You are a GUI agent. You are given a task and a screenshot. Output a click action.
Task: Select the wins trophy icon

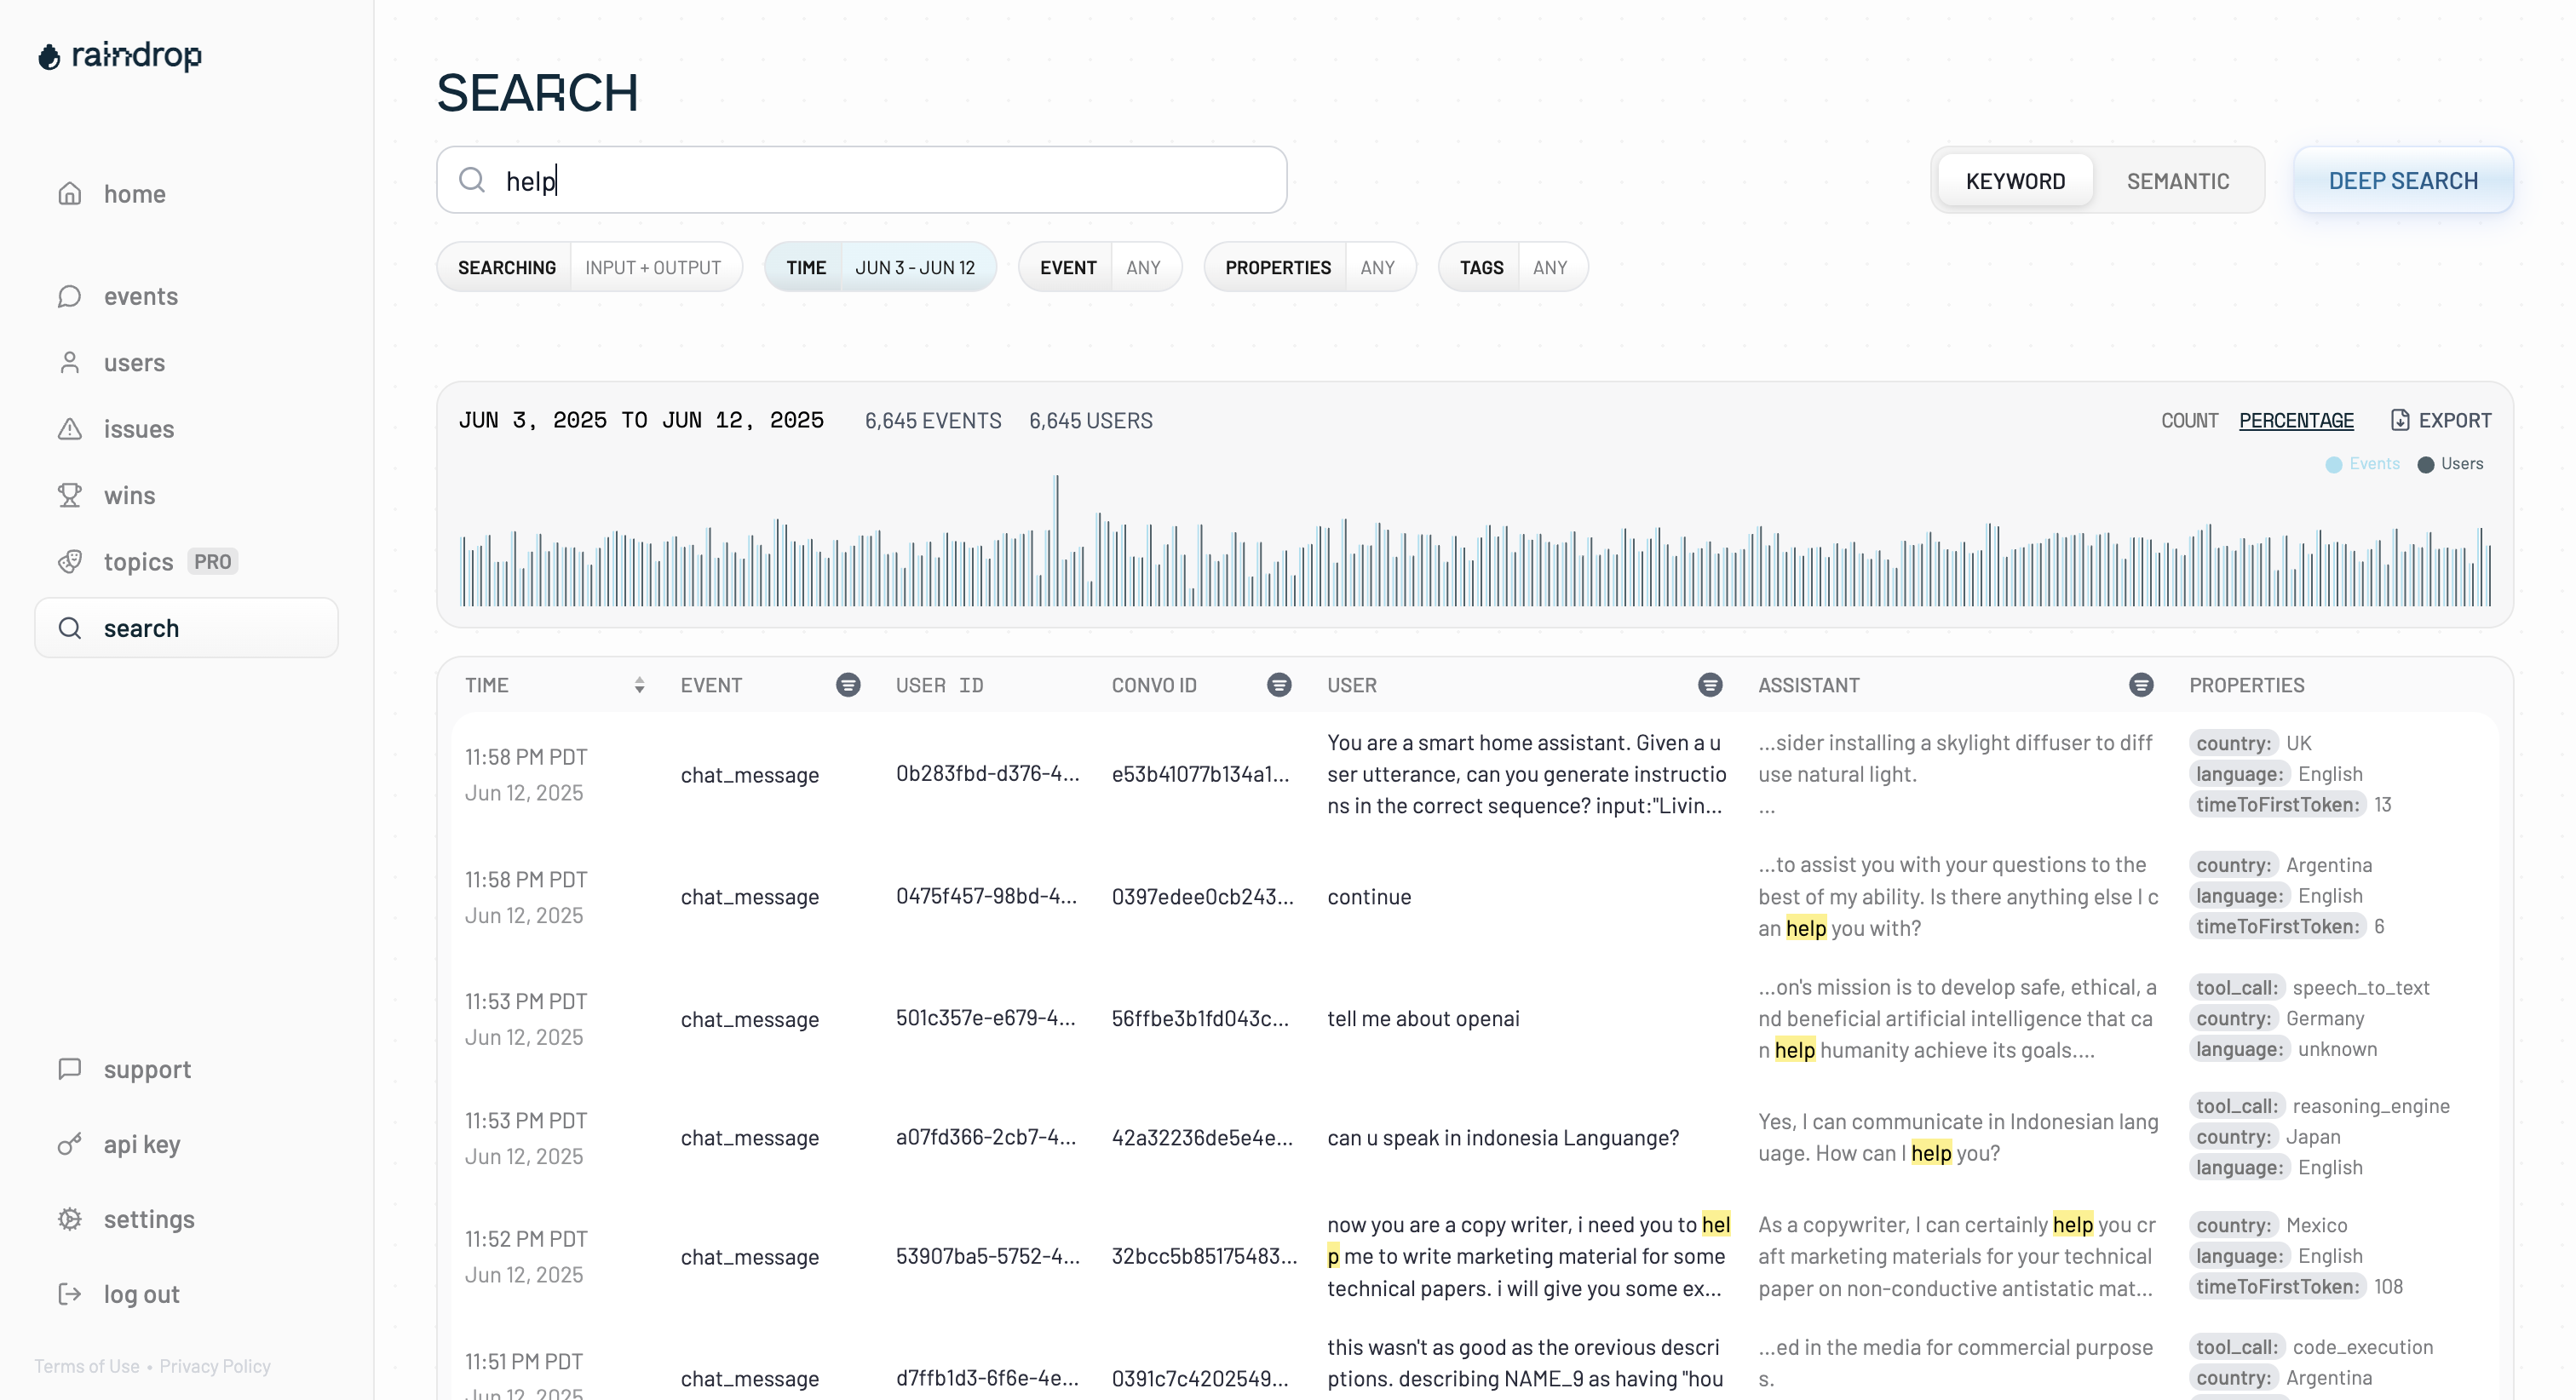(69, 495)
